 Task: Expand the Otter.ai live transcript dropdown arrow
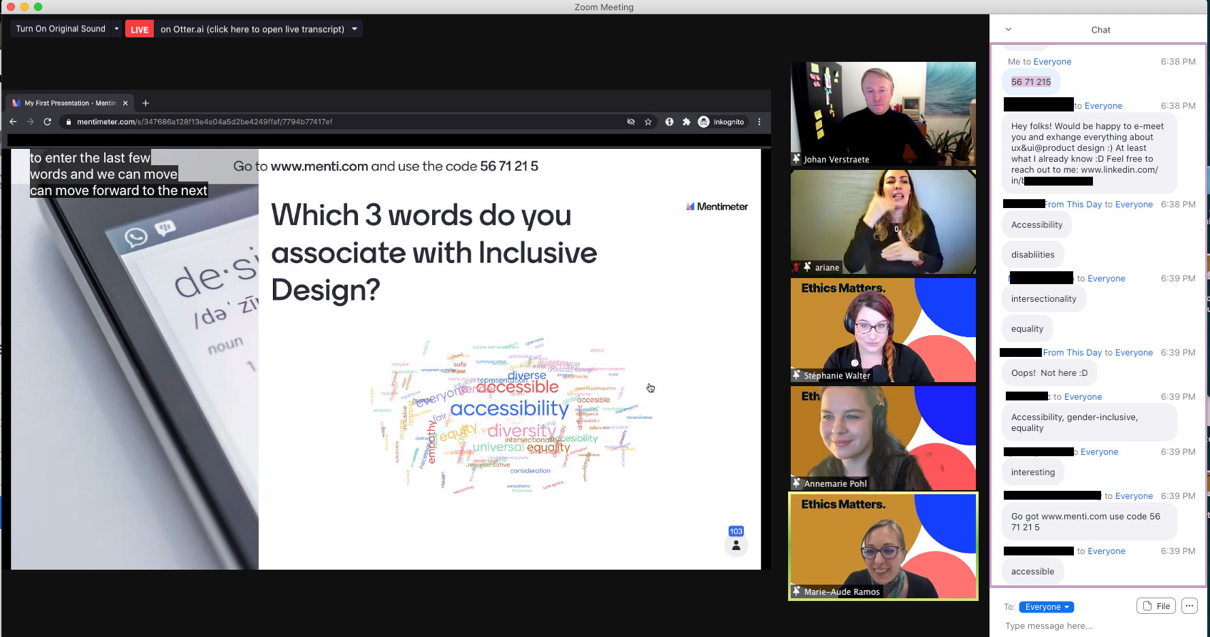tap(355, 29)
